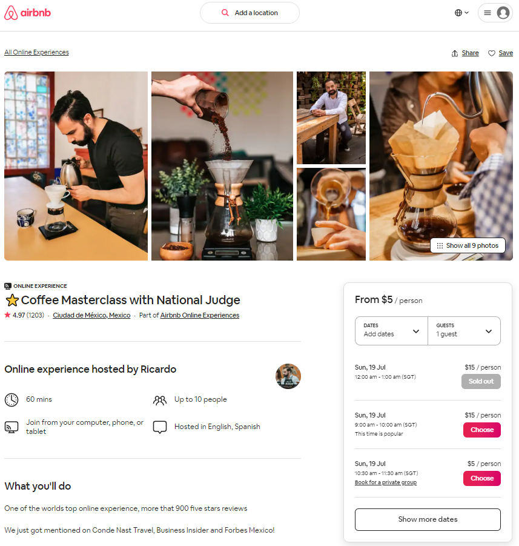
Task: Expand the Dates dropdown
Action: point(391,331)
